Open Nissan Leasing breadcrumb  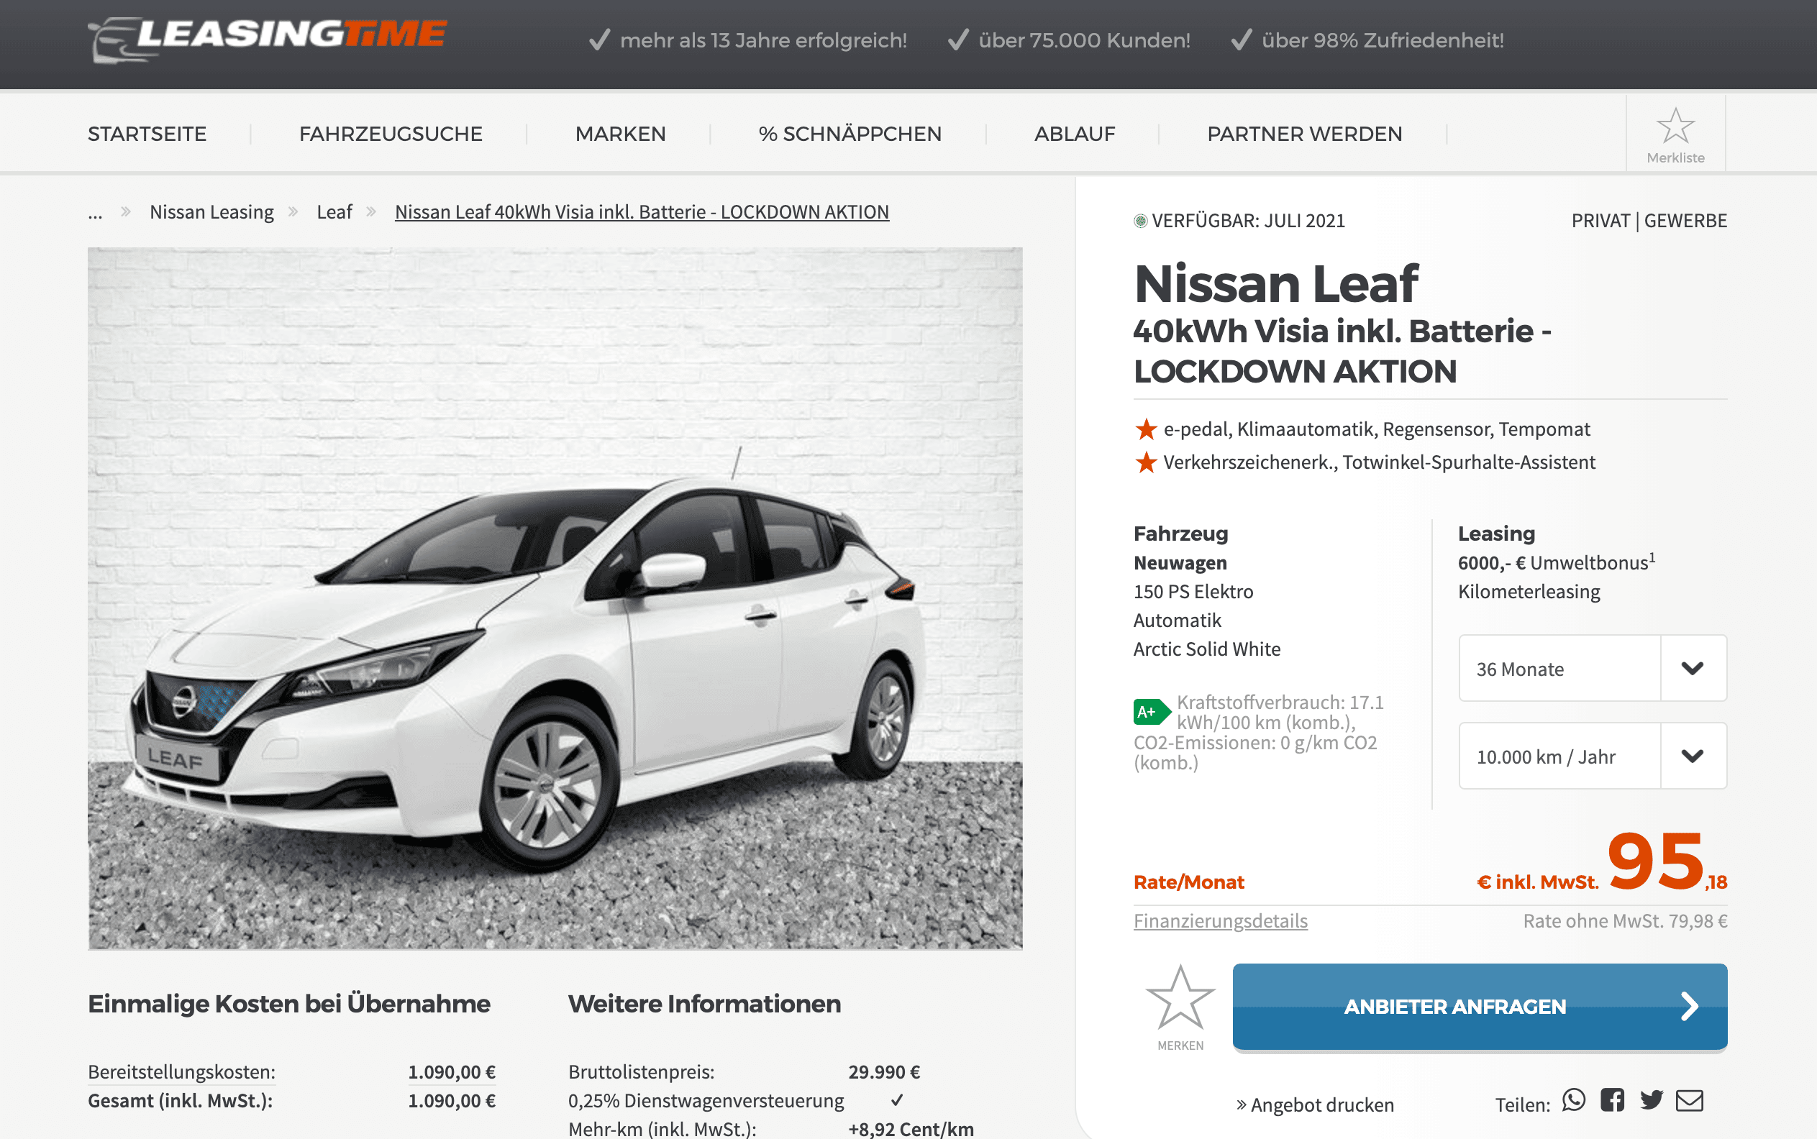[x=211, y=212]
